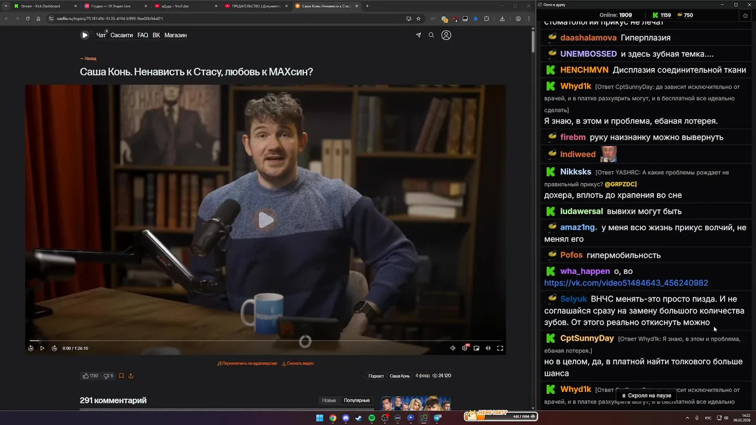Open player quality settings gear
Image resolution: width=756 pixels, height=425 pixels.
click(465, 348)
